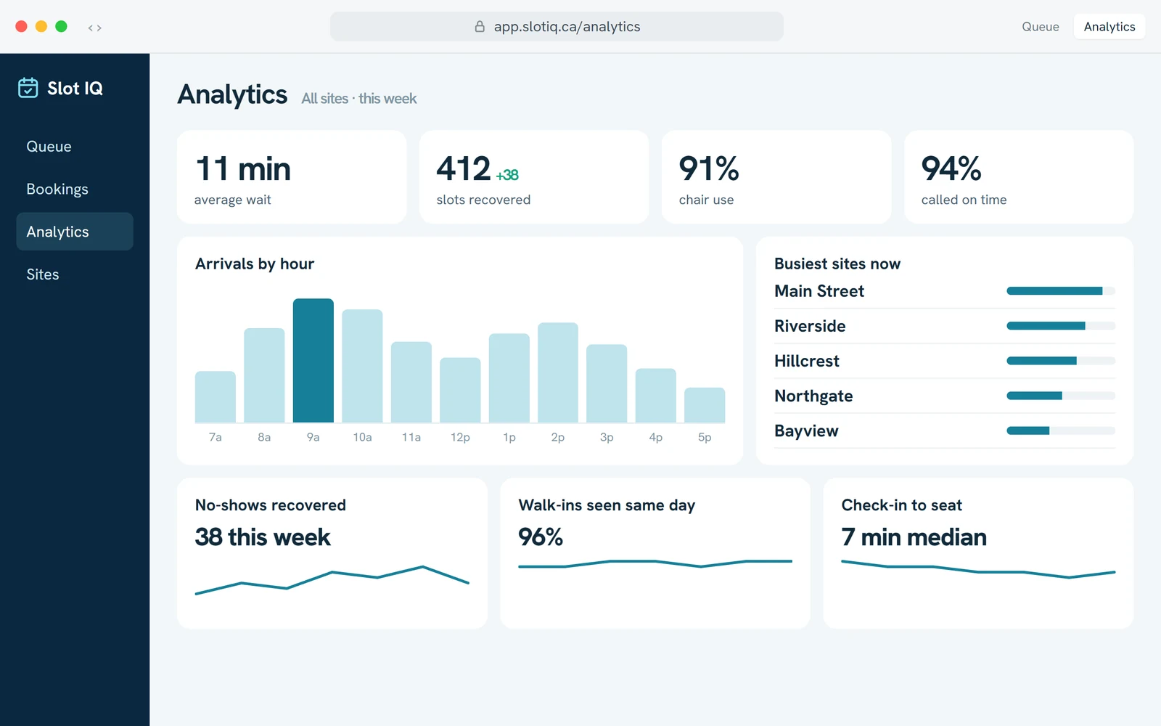Click the '94%' called on time value
This screenshot has height=726, width=1161.
pyautogui.click(x=951, y=168)
